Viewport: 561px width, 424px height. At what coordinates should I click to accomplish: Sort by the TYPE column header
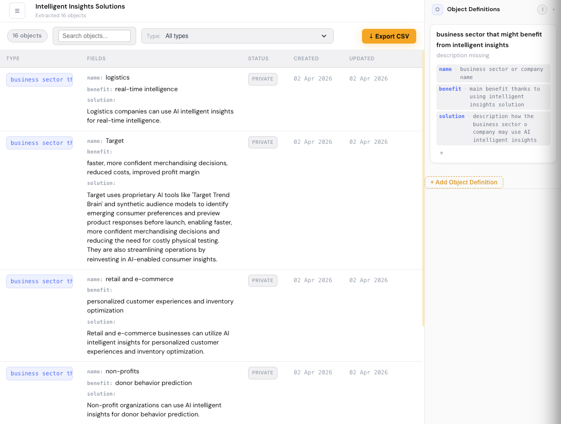tap(13, 58)
